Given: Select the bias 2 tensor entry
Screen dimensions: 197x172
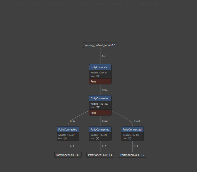Looking at the screenshot, I should [127, 138].
